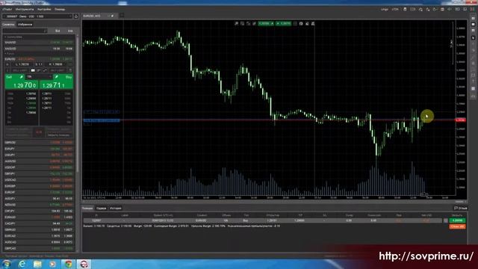The image size is (478, 269).
Task: Select the GBPJPY symbol row
Action: [x=38, y=173]
